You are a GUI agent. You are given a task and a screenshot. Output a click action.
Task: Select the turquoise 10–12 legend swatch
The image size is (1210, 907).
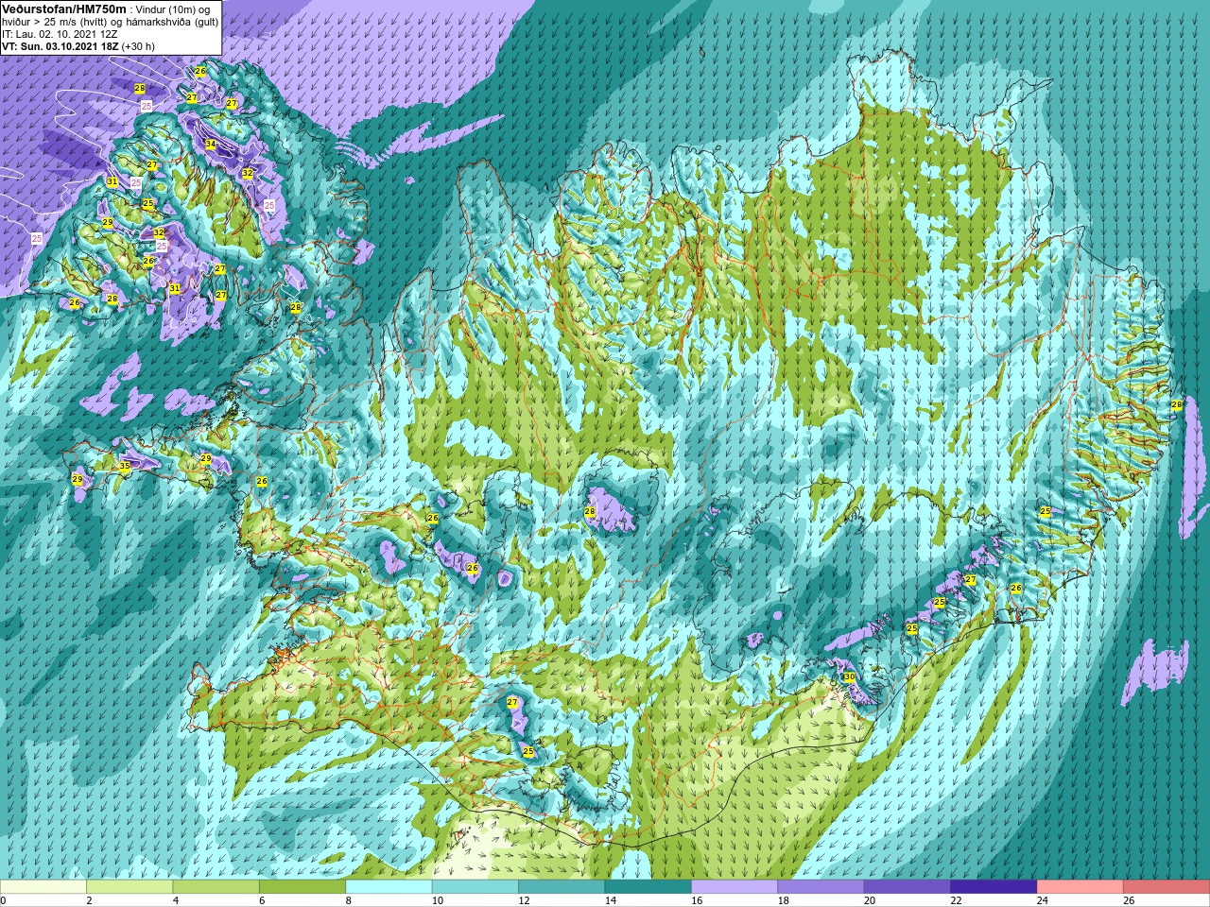(x=475, y=887)
